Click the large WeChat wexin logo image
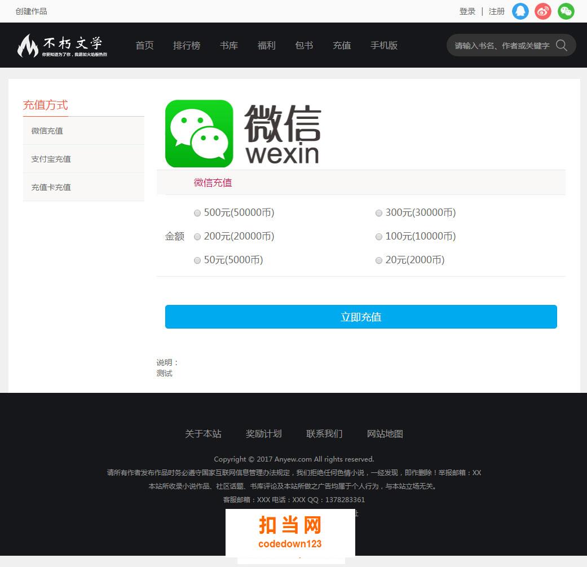Image resolution: width=587 pixels, height=567 pixels. point(243,133)
